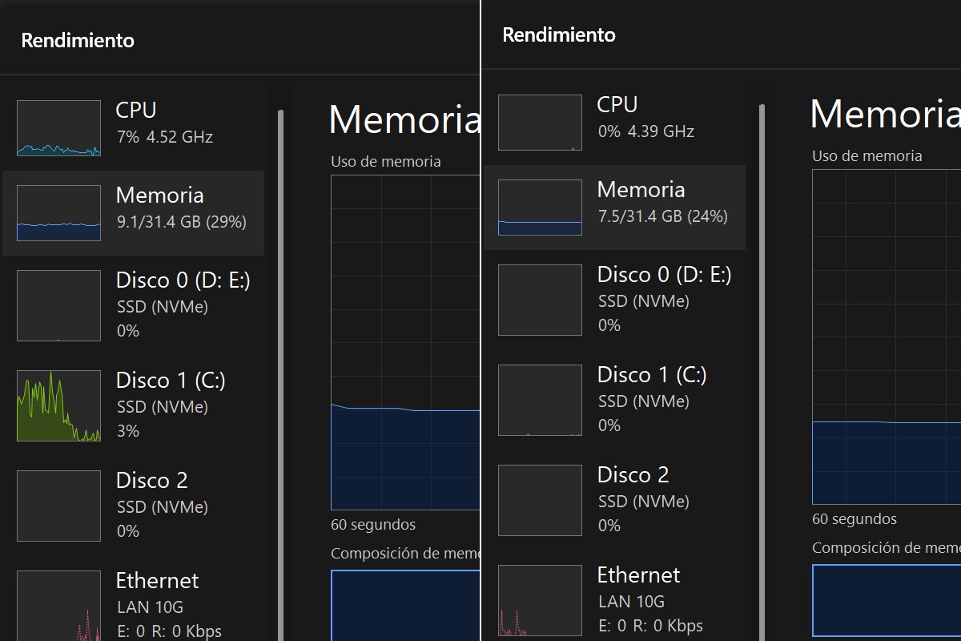Screen dimensions: 961x641
Task: Click the large Memoria title in the 29% window
Action: 404,119
